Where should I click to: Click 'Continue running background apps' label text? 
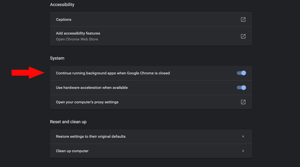click(x=113, y=73)
